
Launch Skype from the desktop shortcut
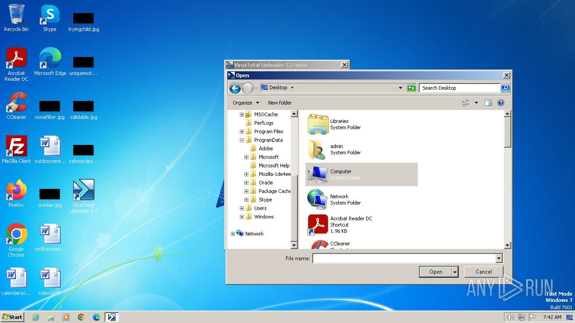pos(50,18)
